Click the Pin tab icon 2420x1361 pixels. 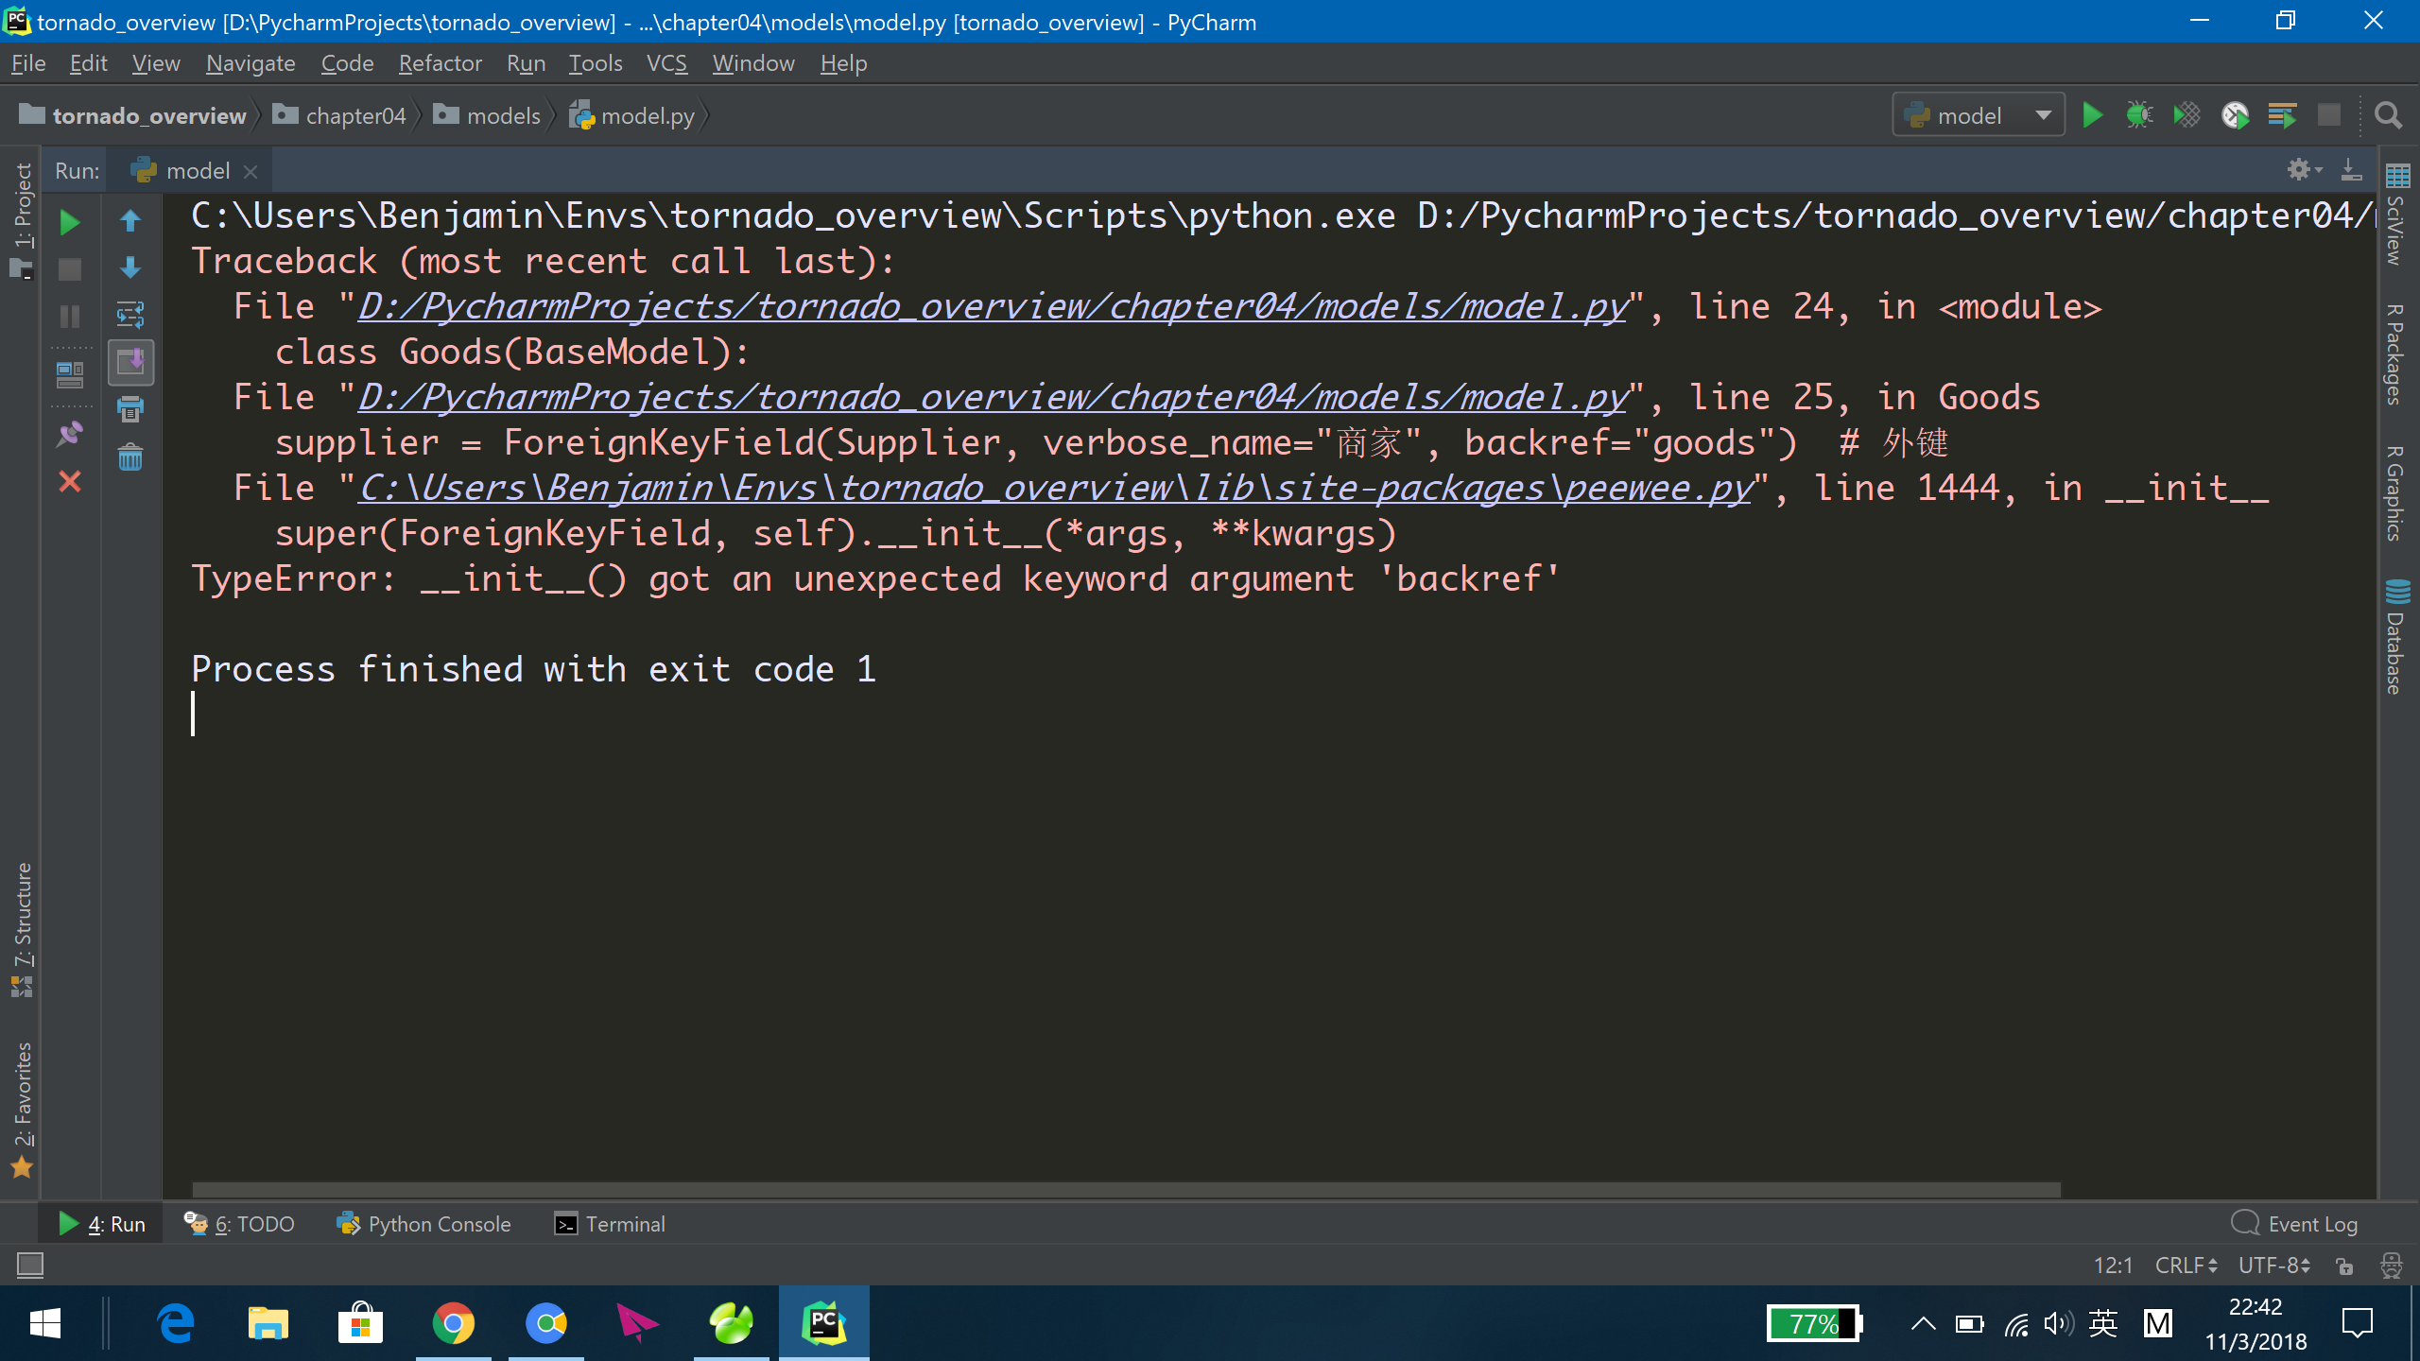pyautogui.click(x=70, y=435)
